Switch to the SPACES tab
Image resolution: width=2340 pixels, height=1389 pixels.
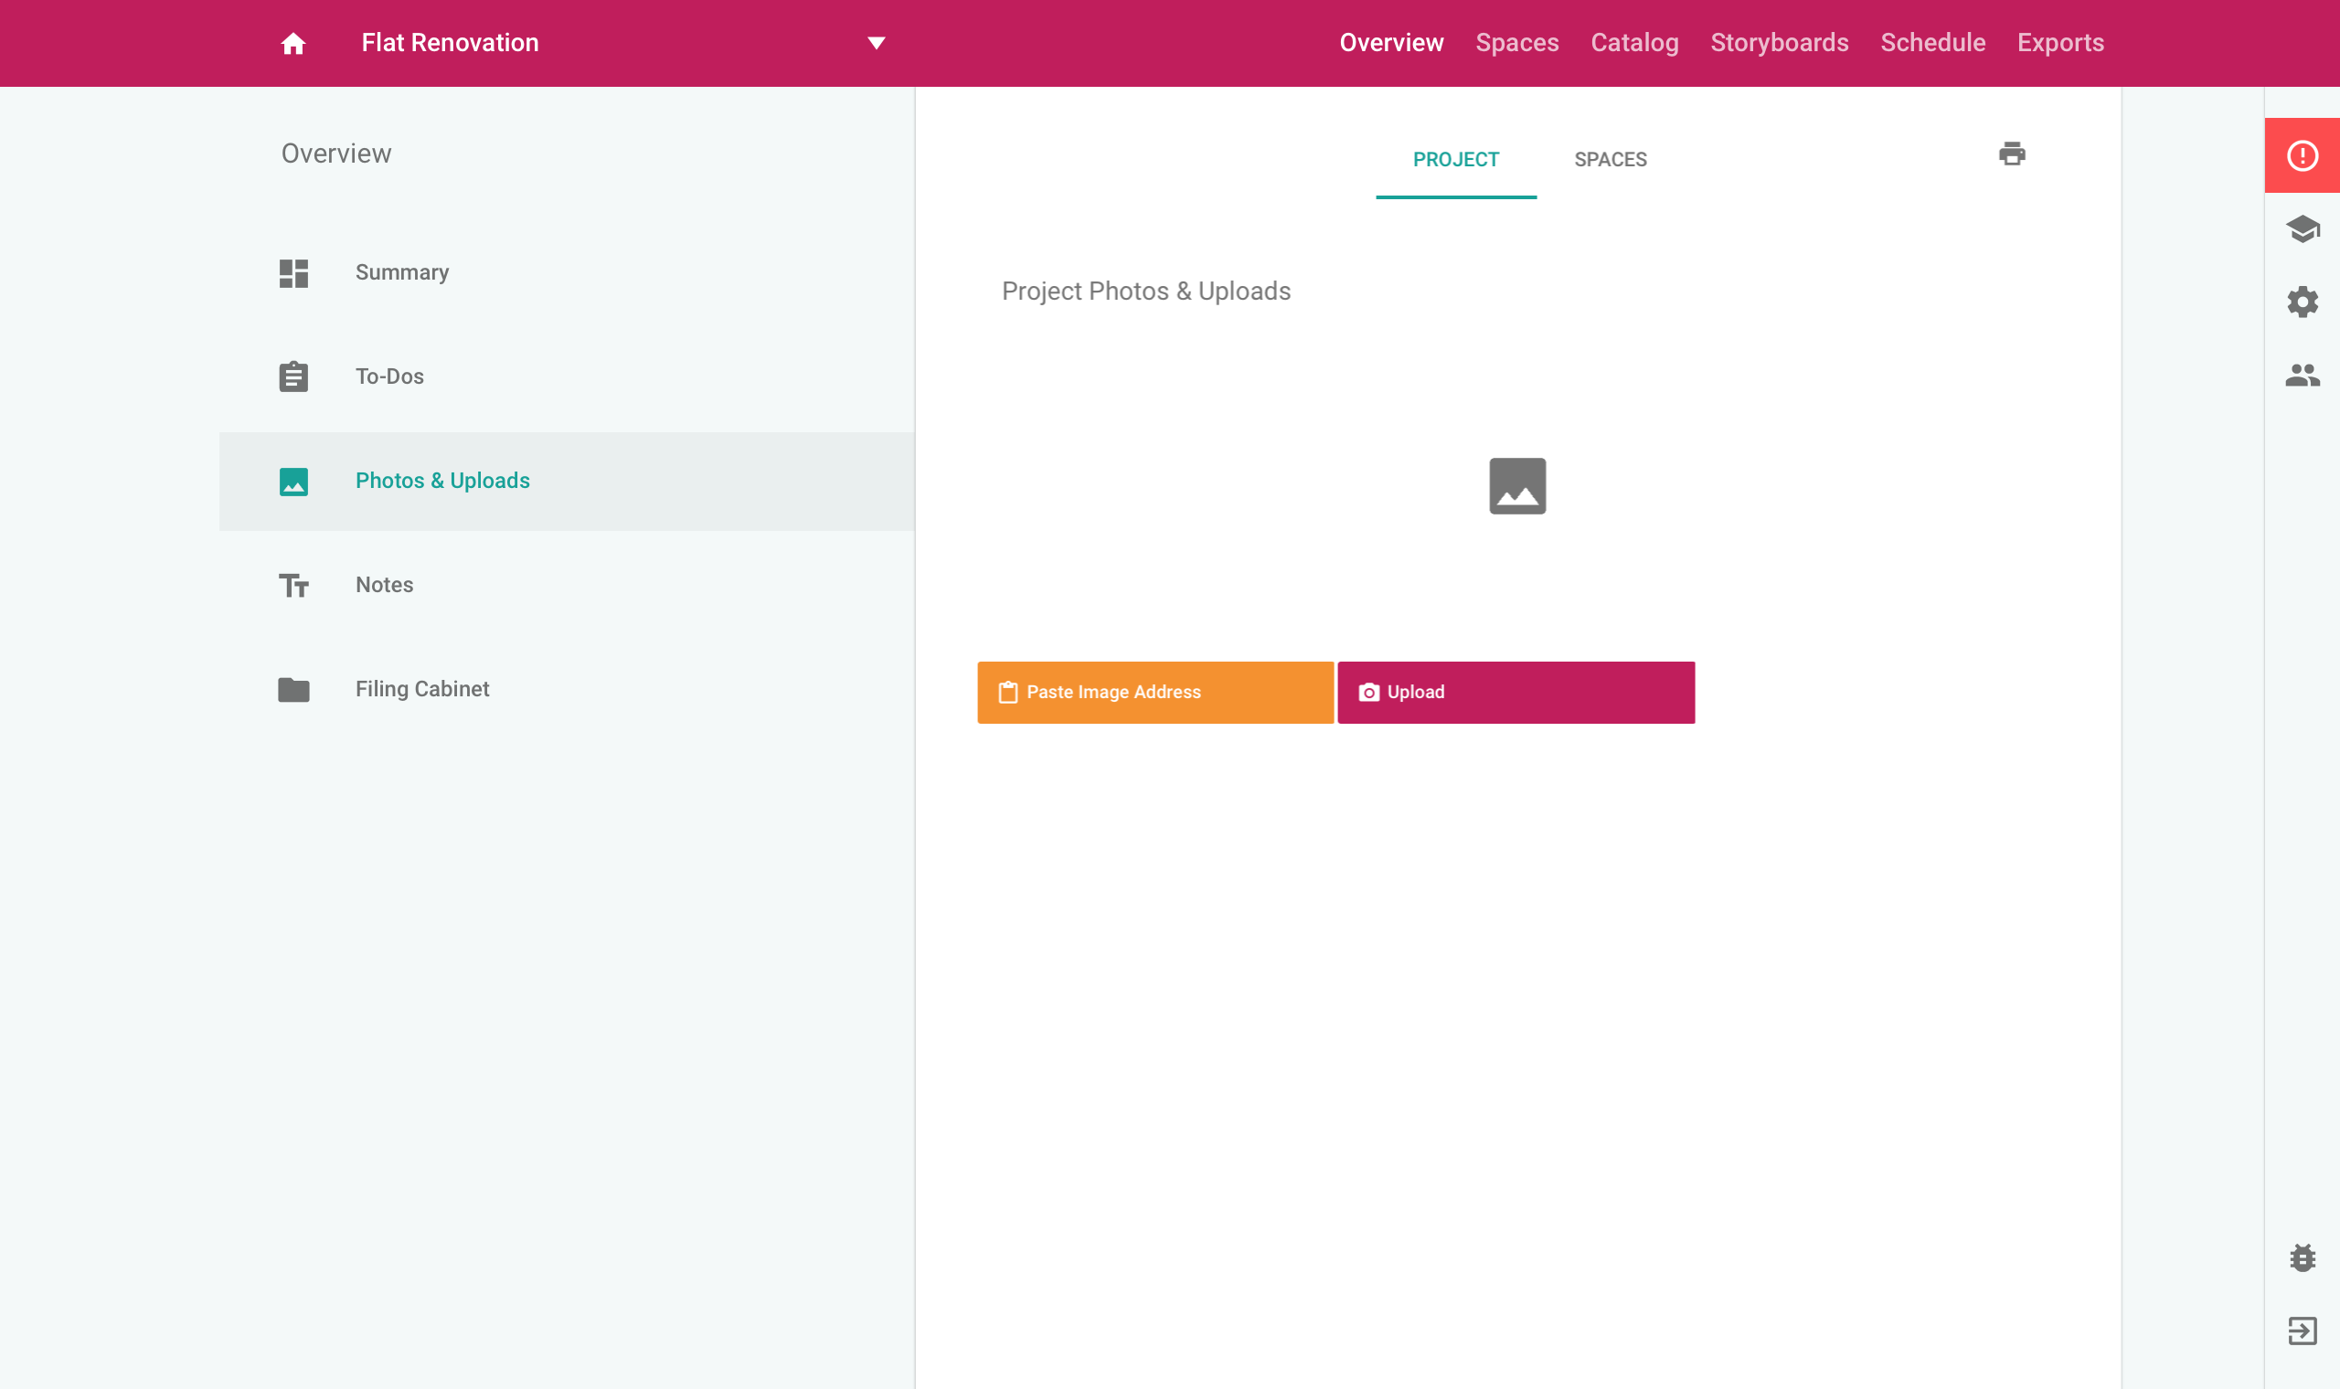point(1610,160)
